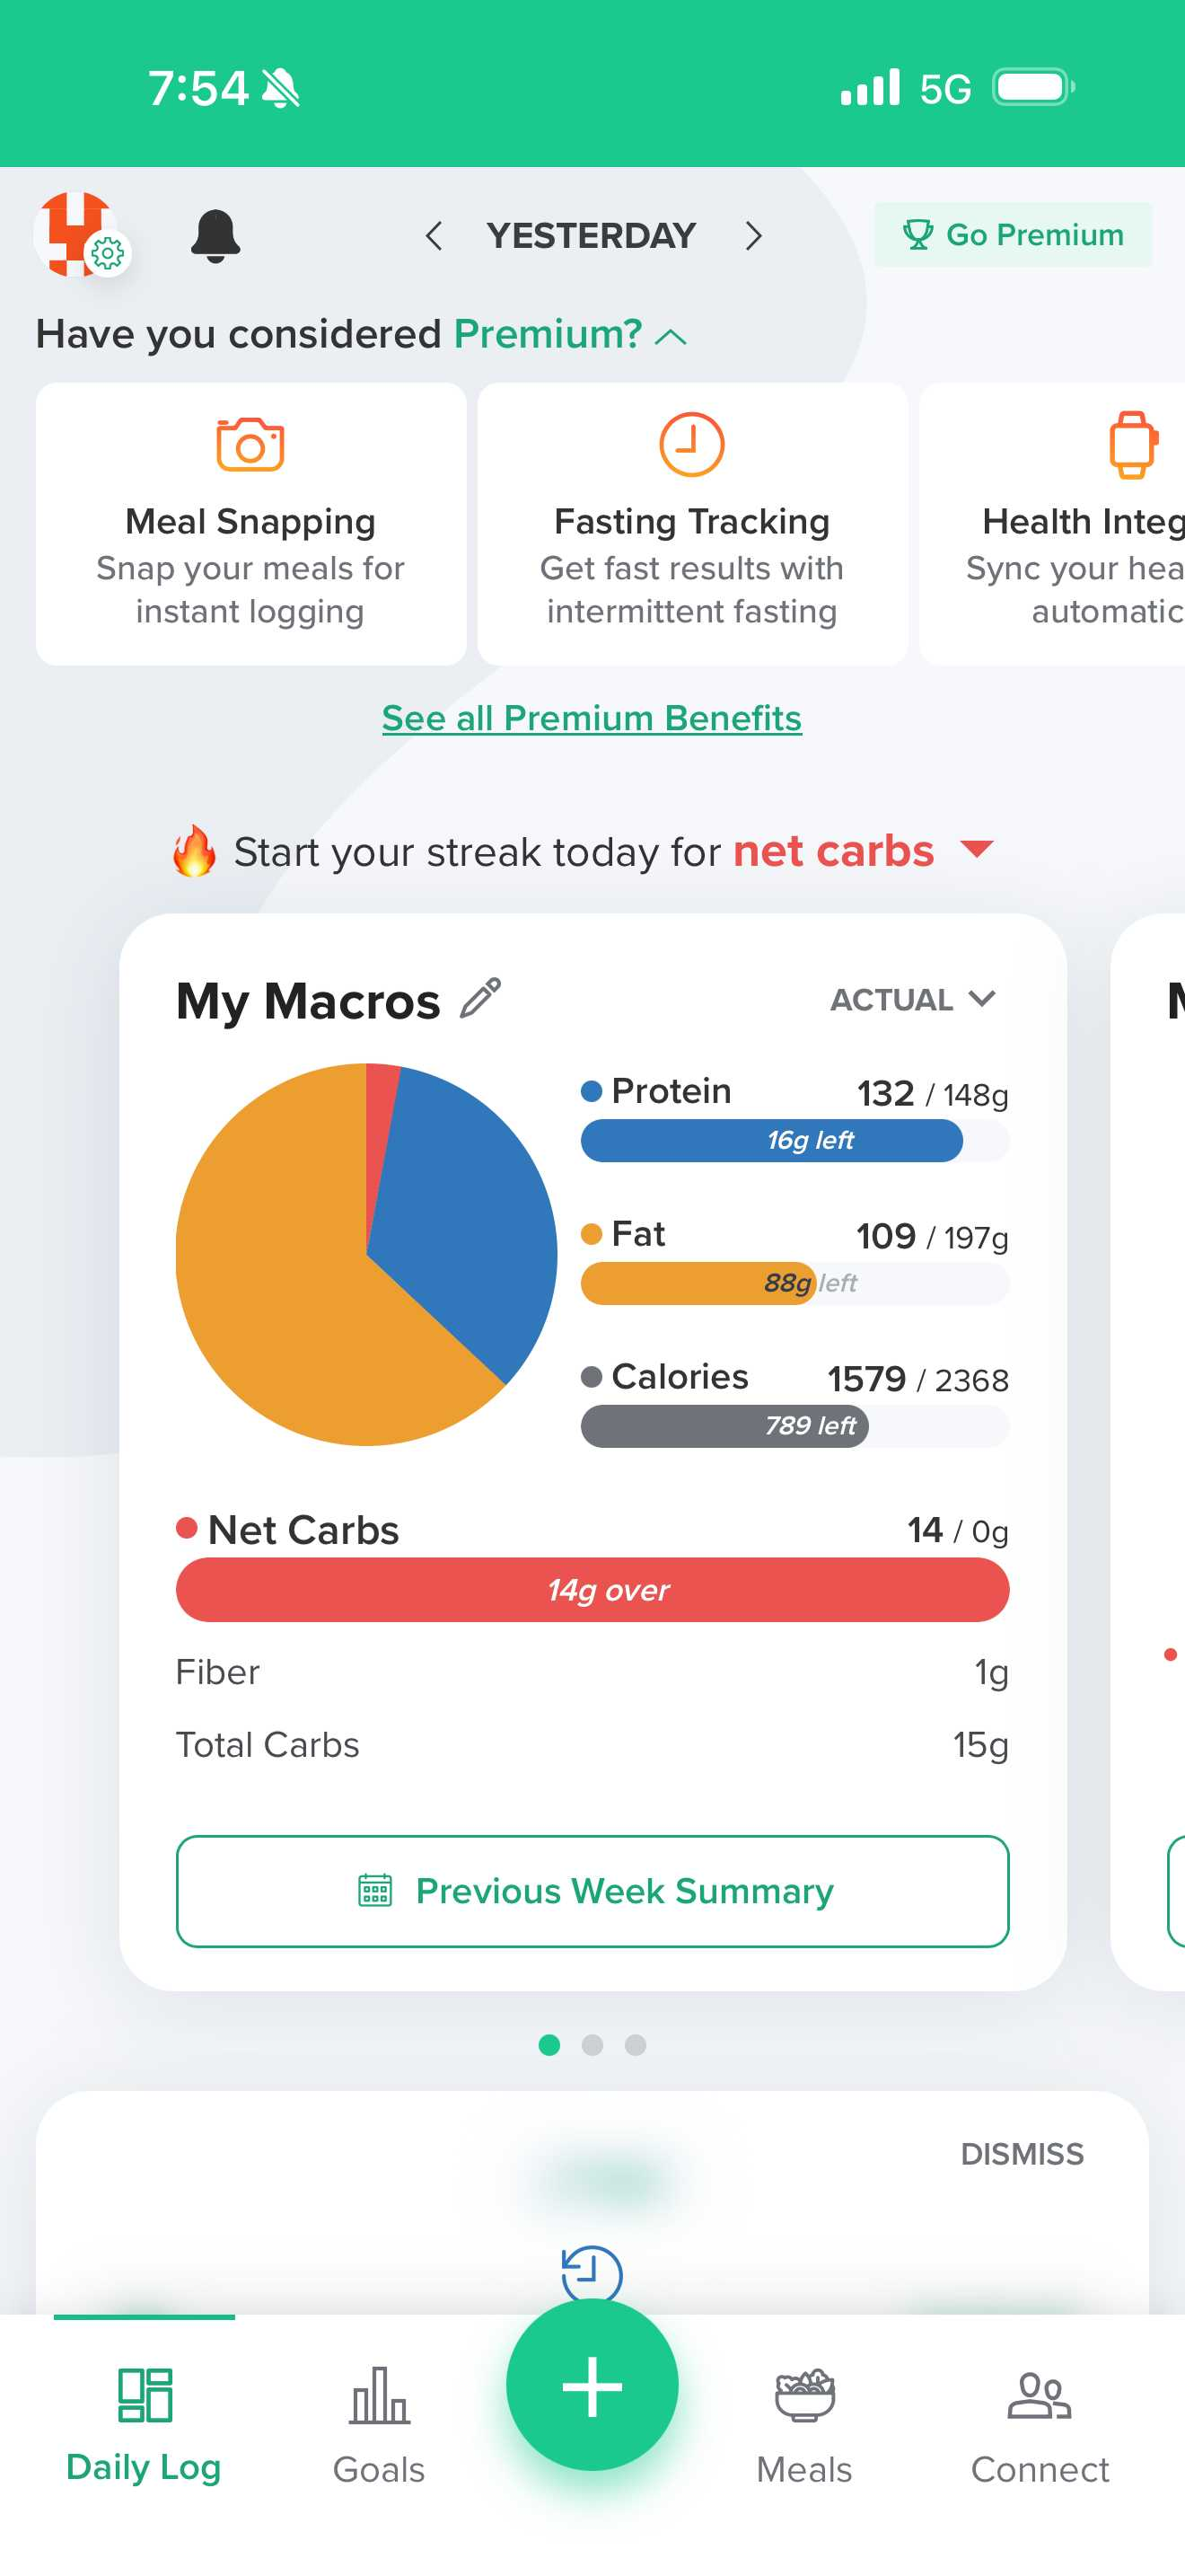Tap the green plus add button
Viewport: 1185px width, 2576px height.
click(592, 2385)
